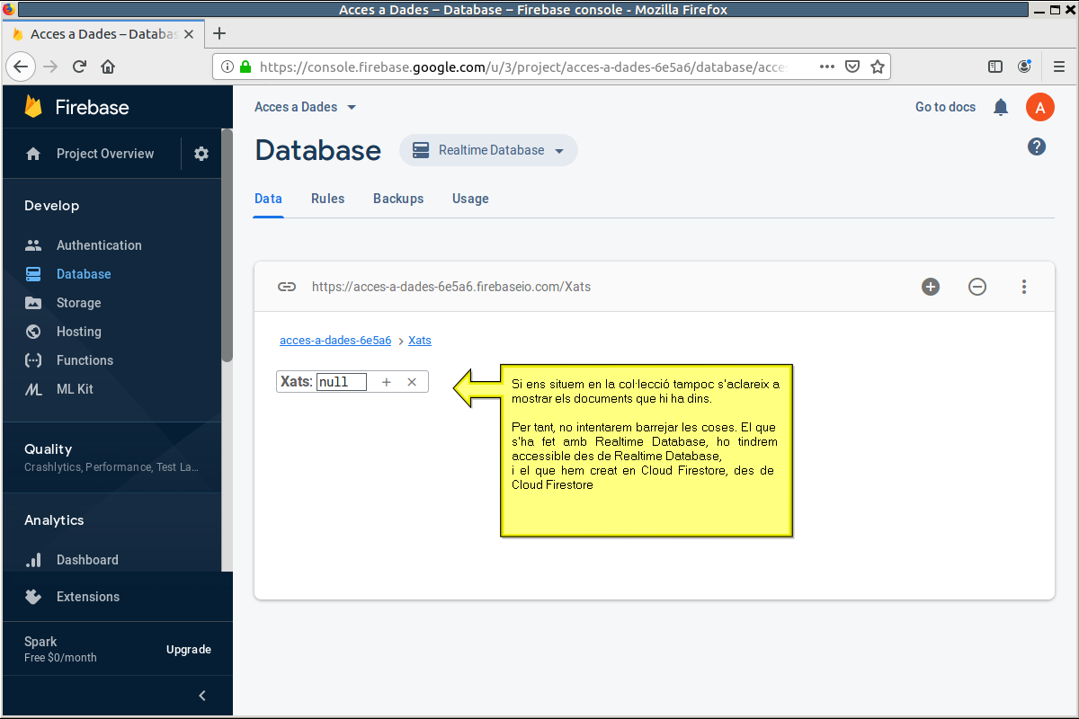The height and width of the screenshot is (719, 1079).
Task: Select Database in the Develop menu
Action: tap(84, 274)
